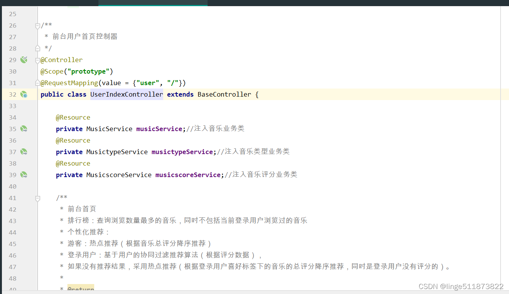Click fold end marker at line 28
Screen dimensions: 509x294
(38, 48)
